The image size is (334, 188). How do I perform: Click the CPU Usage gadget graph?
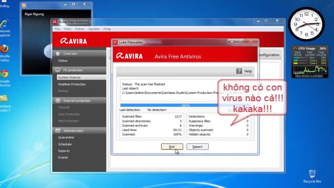point(310,70)
